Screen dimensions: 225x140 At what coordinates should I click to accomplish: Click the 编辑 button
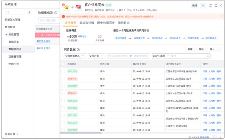(x=194, y=6)
